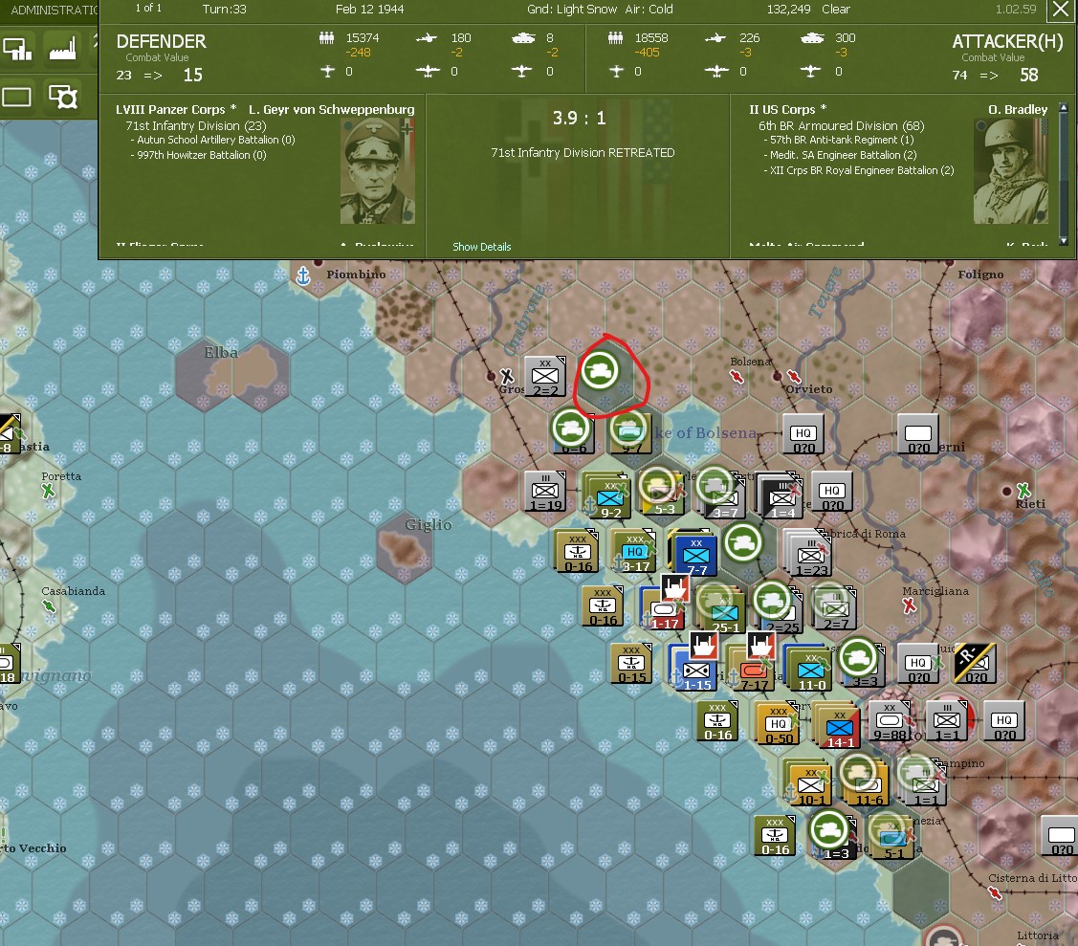Select the grey 1=19 regiment counter
Viewport: 1078px width, 946px height.
click(545, 493)
